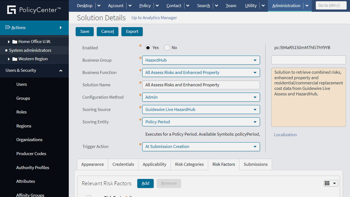This screenshot has width=350, height=197.
Task: Open the Scoring Entity dropdown
Action: click(256, 122)
